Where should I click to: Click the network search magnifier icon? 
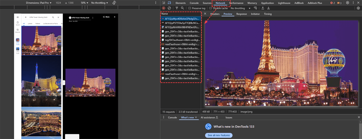183,8
